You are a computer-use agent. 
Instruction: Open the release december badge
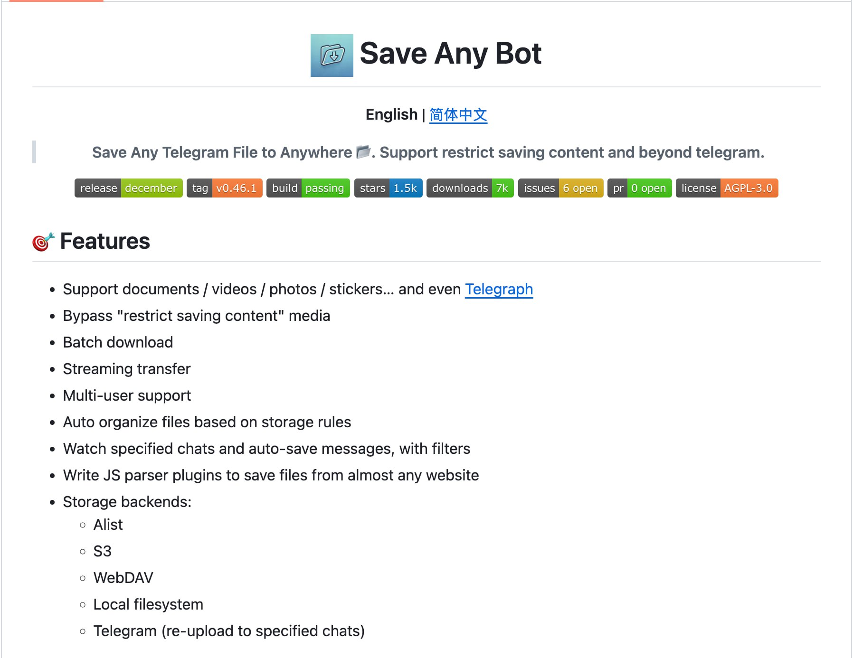pyautogui.click(x=128, y=188)
